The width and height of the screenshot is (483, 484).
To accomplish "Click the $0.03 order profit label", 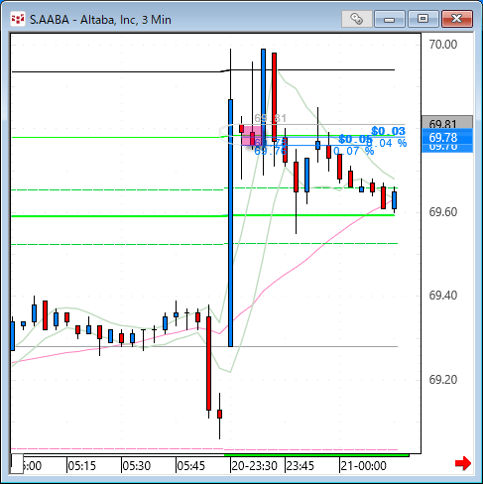I will 388,131.
